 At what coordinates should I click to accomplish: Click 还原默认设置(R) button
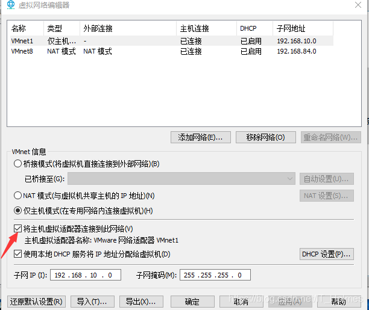36,302
